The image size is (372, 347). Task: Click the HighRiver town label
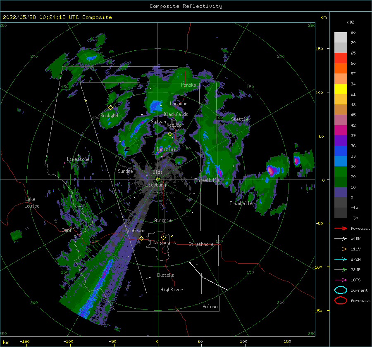tap(172, 290)
